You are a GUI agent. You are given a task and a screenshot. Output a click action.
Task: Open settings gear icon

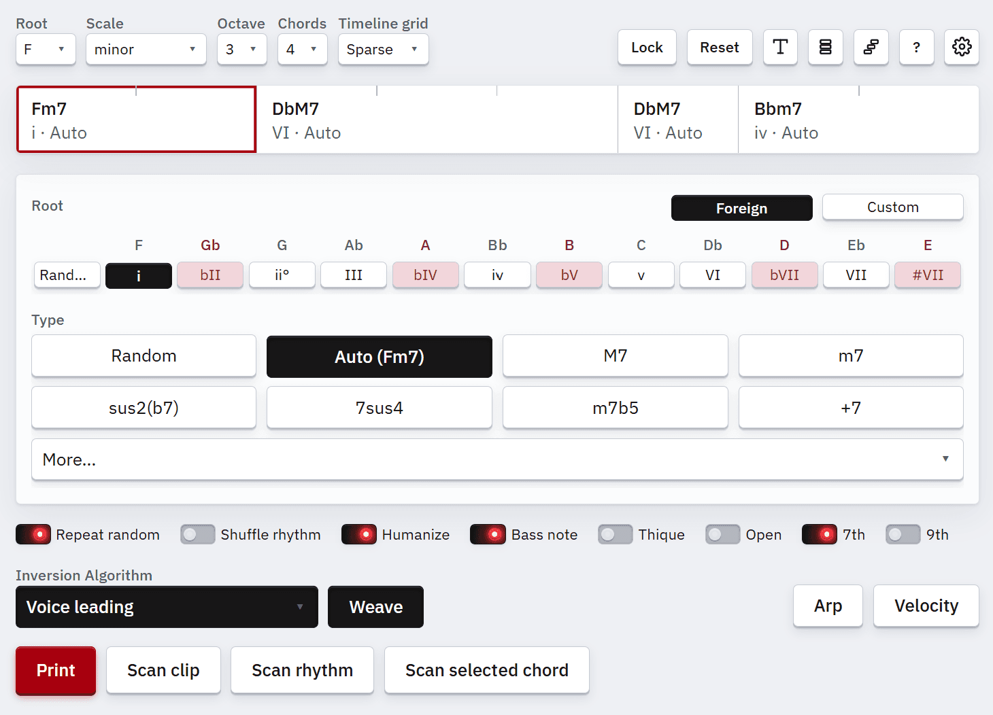[962, 48]
